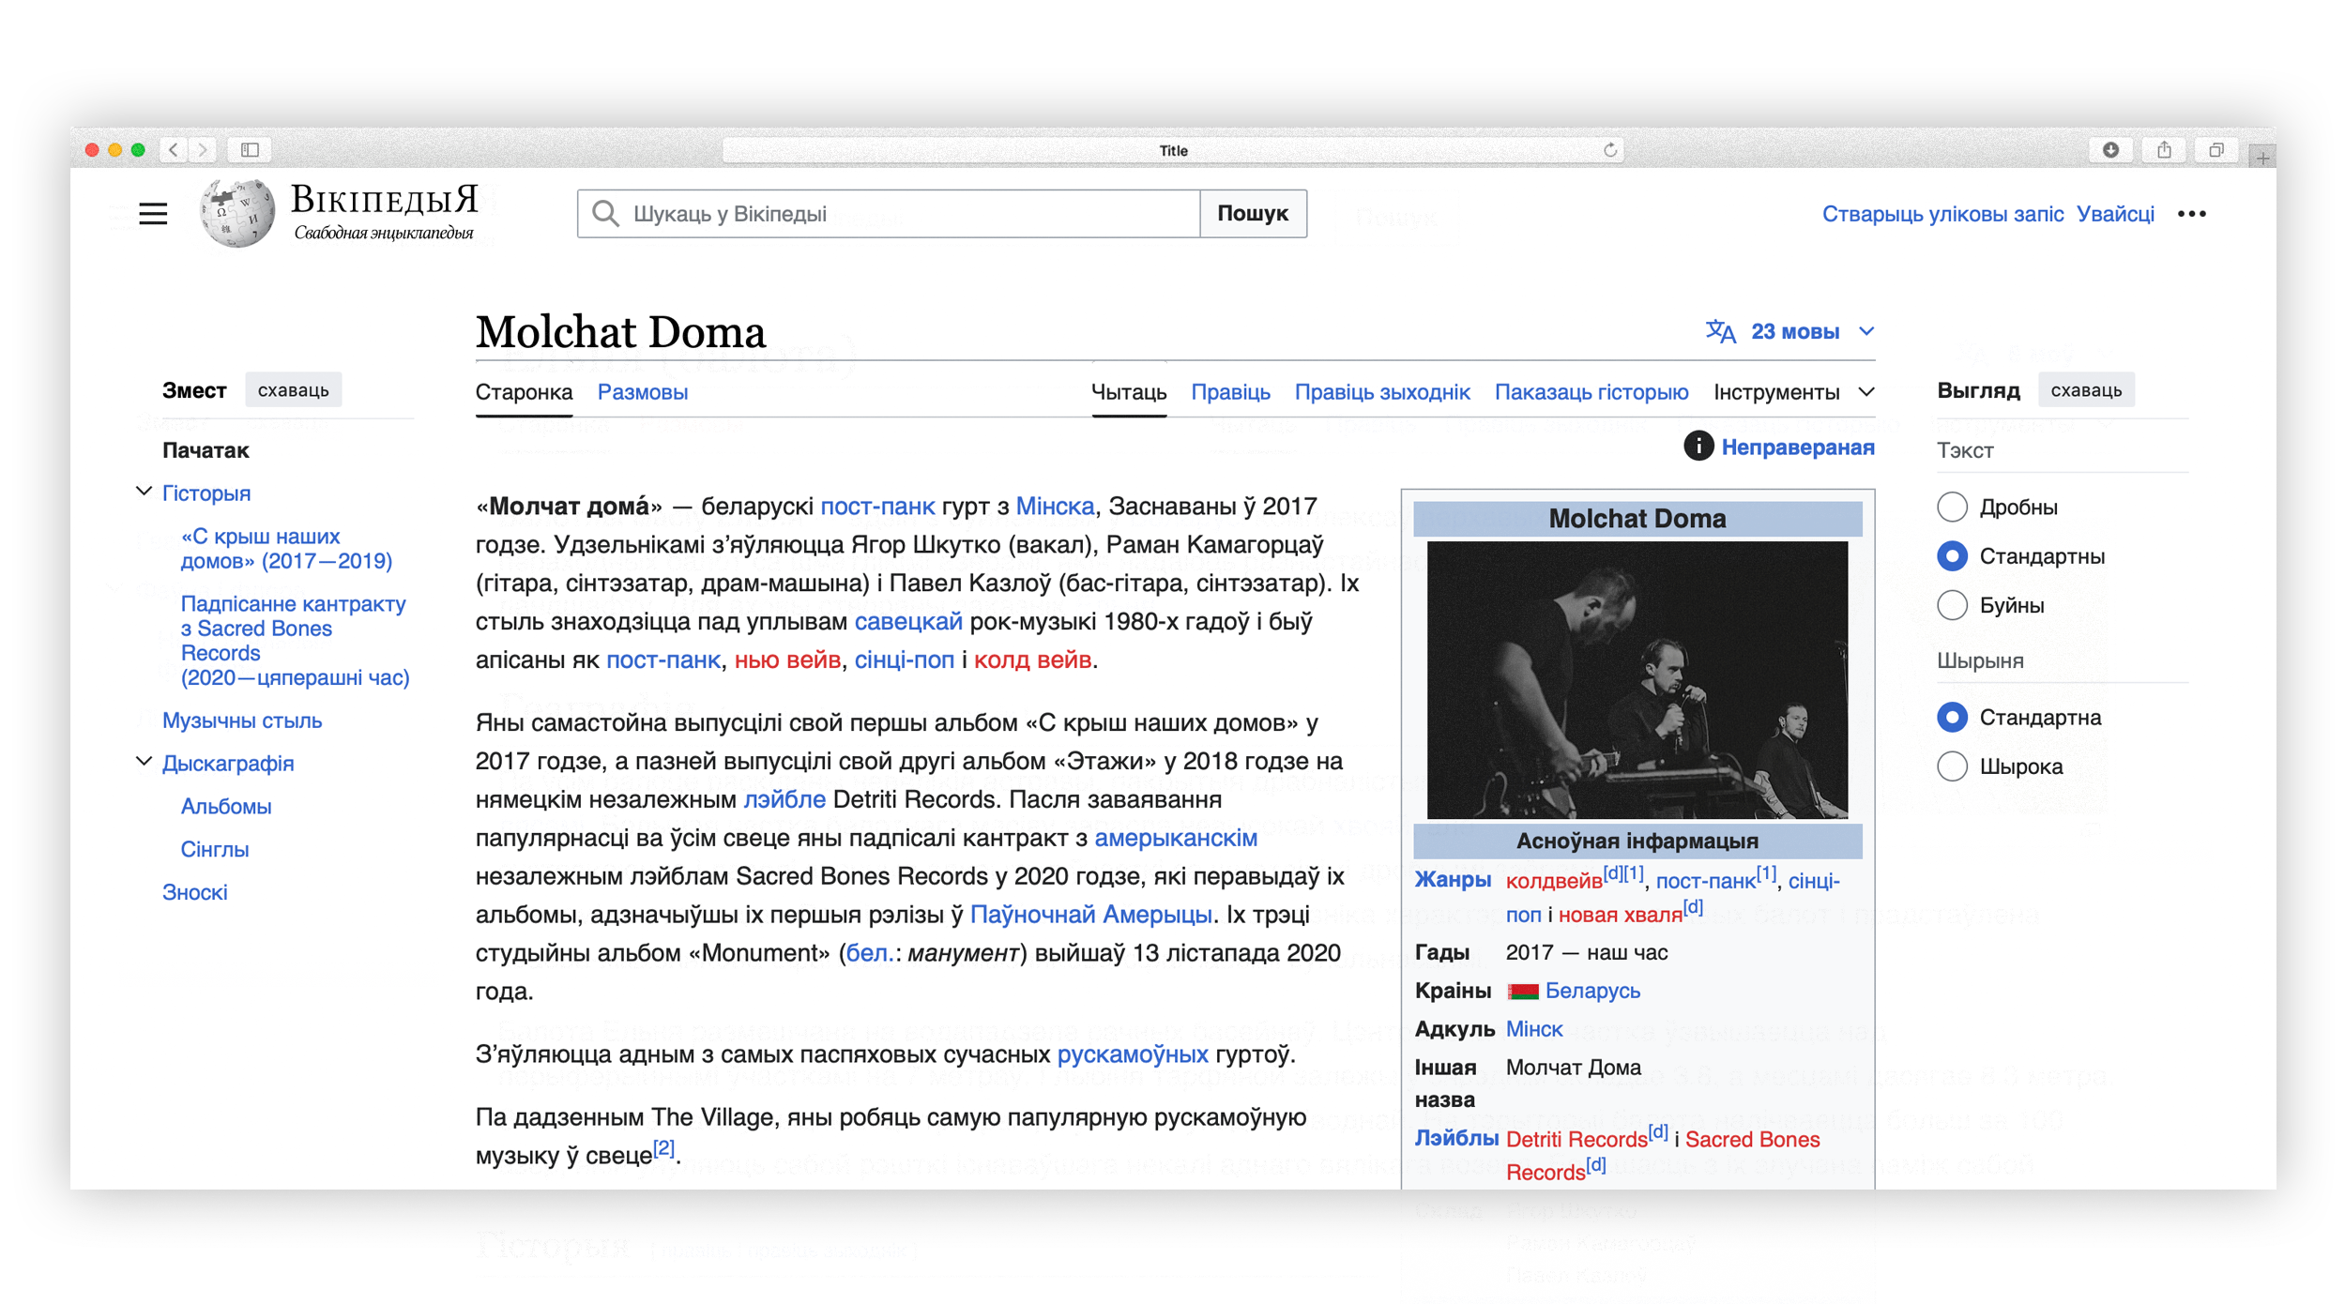Viewport: 2345px width, 1304px height.
Task: Collapse the Дыскаграфія contents section
Action: coord(144,762)
